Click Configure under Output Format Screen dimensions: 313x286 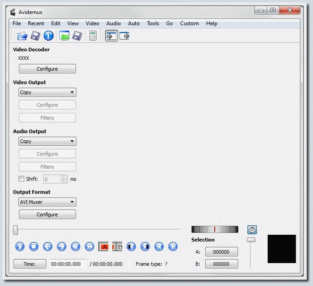[x=47, y=214]
